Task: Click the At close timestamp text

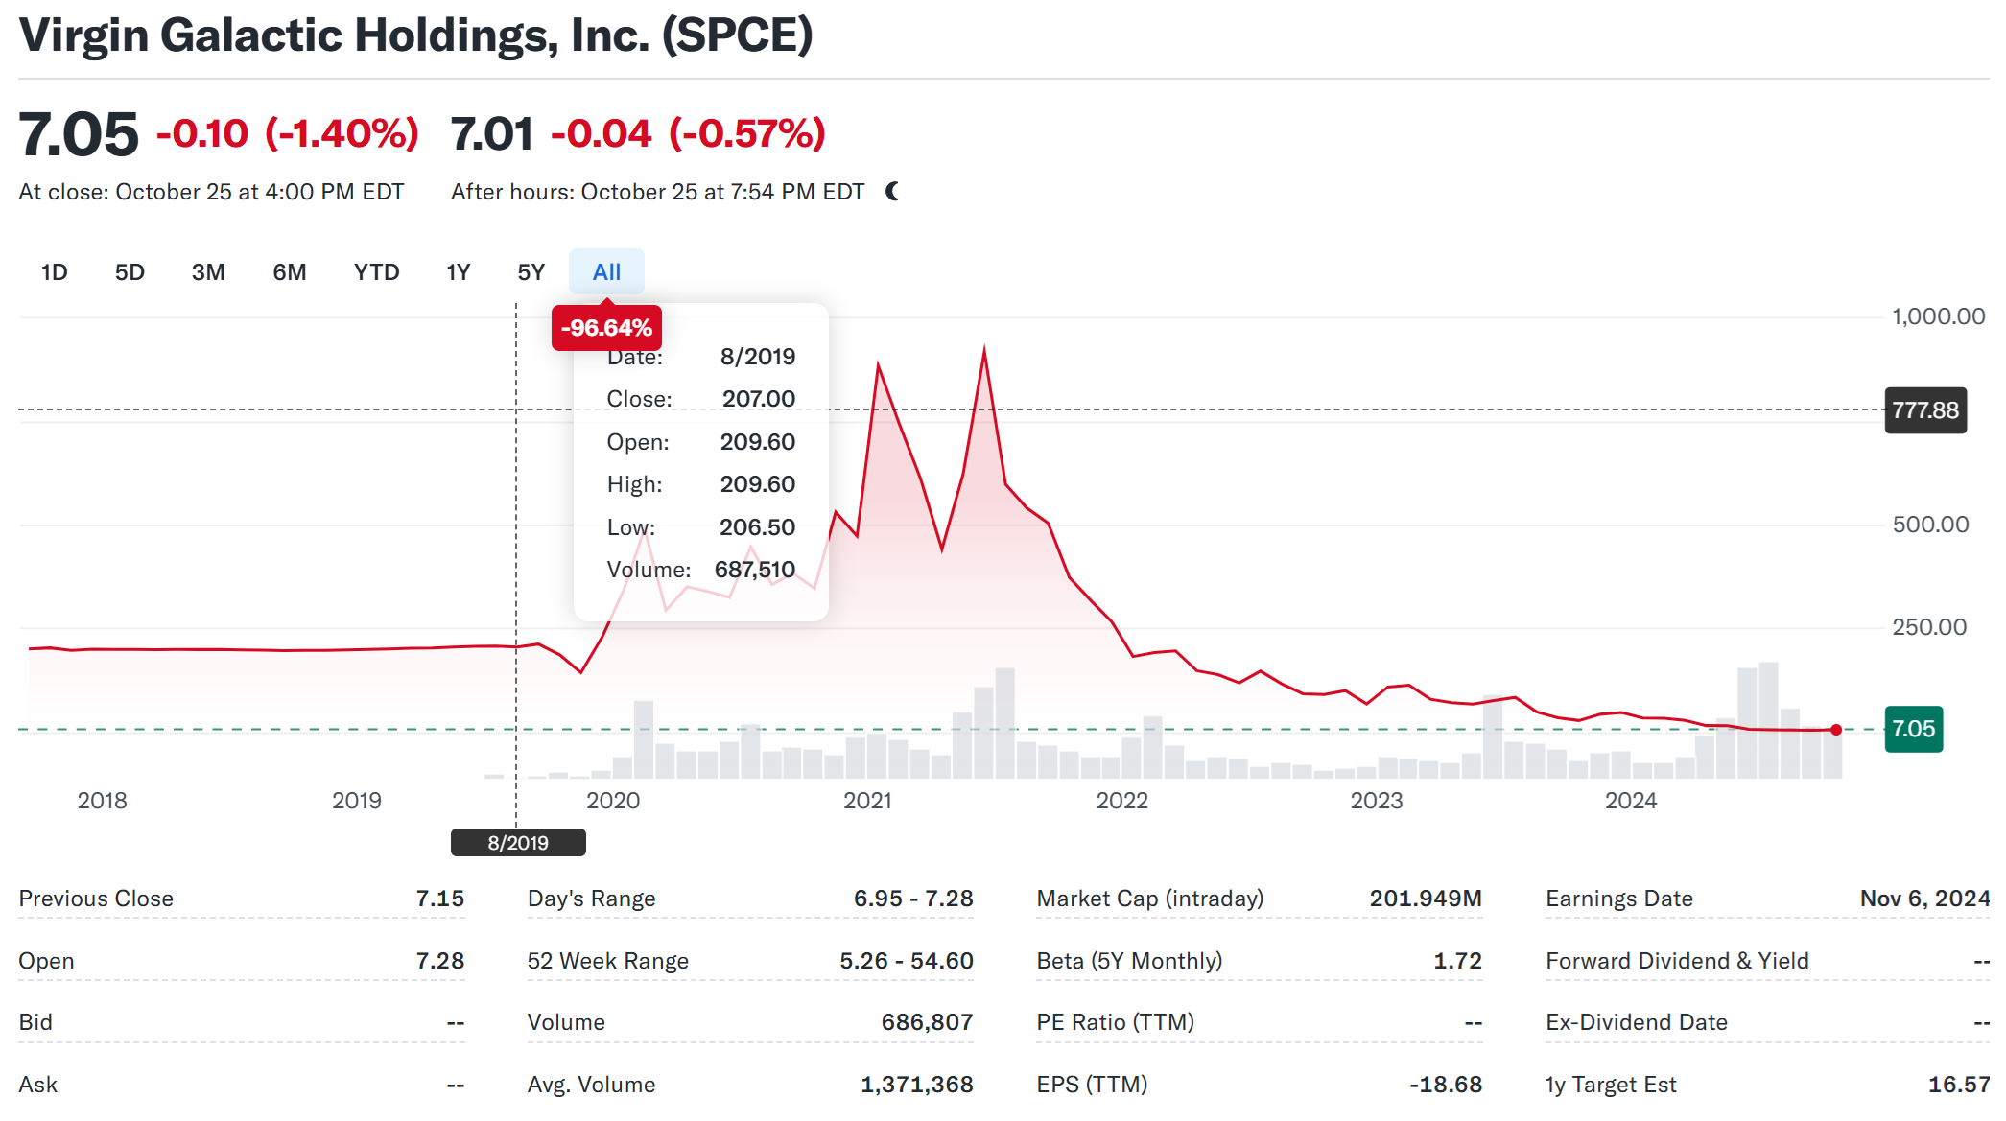Action: [212, 192]
